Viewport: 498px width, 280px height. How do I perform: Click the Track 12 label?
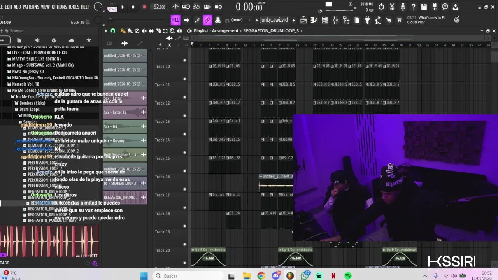point(162,103)
